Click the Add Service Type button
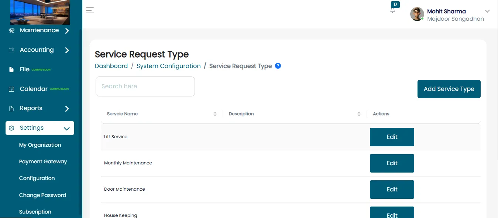The height and width of the screenshot is (218, 498). pyautogui.click(x=449, y=89)
